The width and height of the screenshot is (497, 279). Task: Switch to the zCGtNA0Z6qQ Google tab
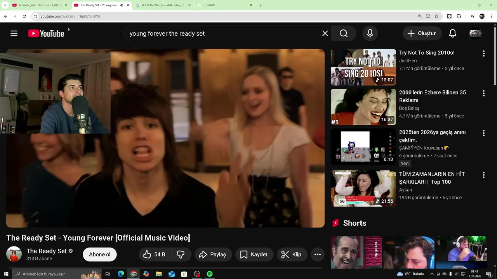coord(163,5)
